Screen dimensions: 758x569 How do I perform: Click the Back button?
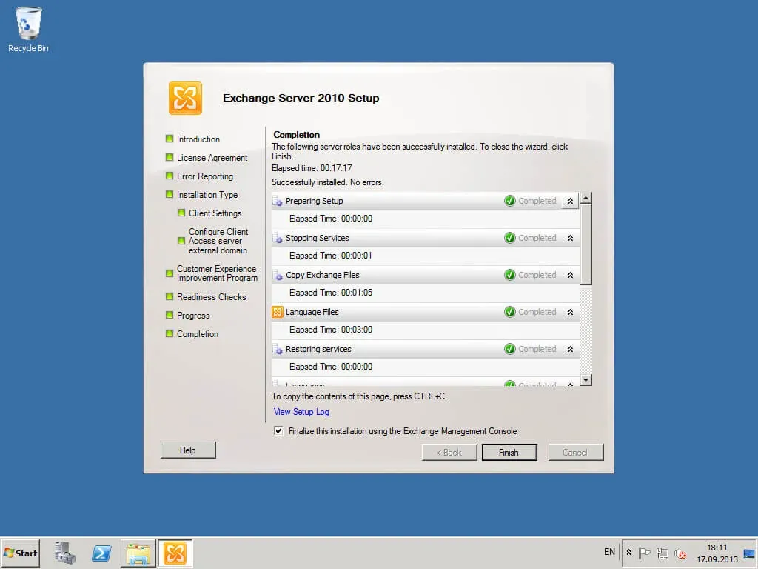click(449, 453)
